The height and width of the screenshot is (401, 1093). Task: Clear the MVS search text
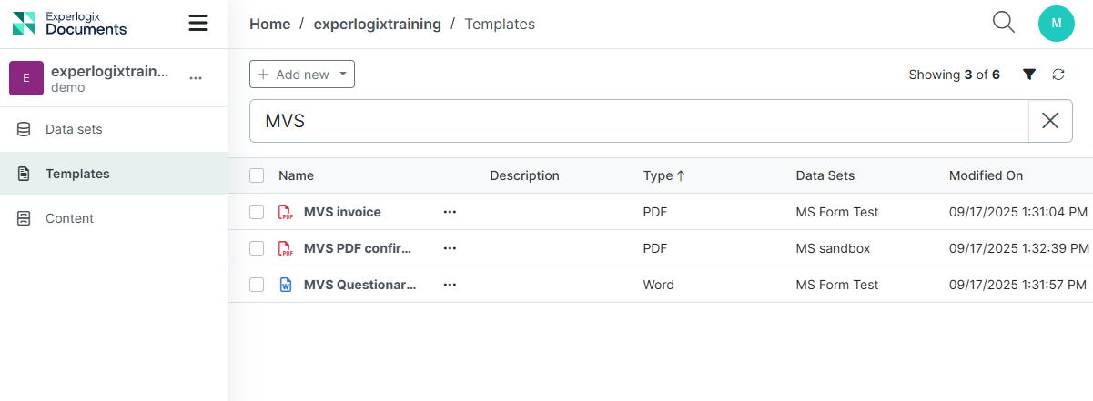pos(1050,121)
